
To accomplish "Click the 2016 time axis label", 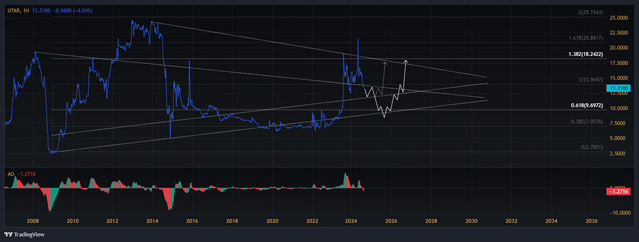I will 192,221.
